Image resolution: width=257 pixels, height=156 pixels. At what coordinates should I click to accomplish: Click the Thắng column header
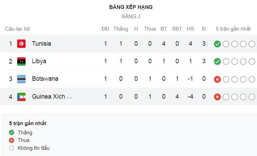[x=121, y=29]
